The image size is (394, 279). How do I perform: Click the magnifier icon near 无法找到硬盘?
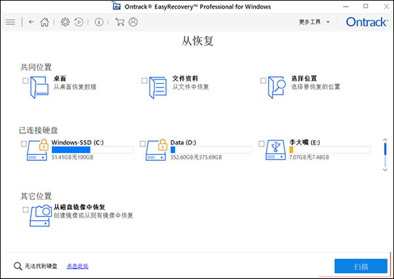(18, 266)
